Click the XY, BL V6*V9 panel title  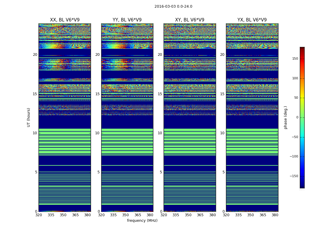pyautogui.click(x=190, y=20)
